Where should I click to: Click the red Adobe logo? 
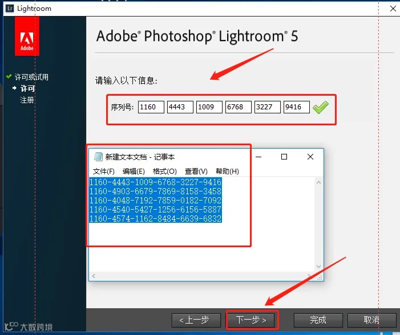pyautogui.click(x=27, y=36)
